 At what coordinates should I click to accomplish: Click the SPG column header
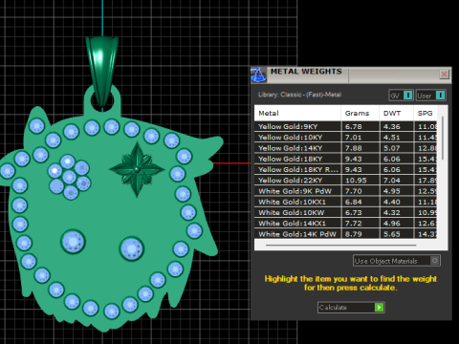click(426, 113)
